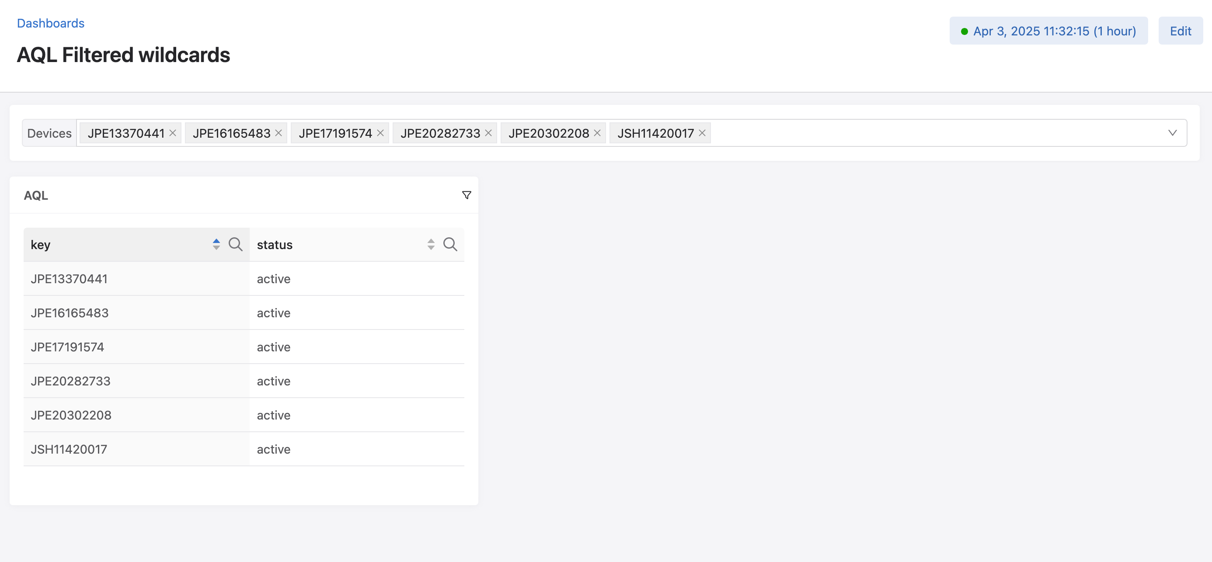Search within the status column
This screenshot has height=562, width=1212.
tap(450, 244)
